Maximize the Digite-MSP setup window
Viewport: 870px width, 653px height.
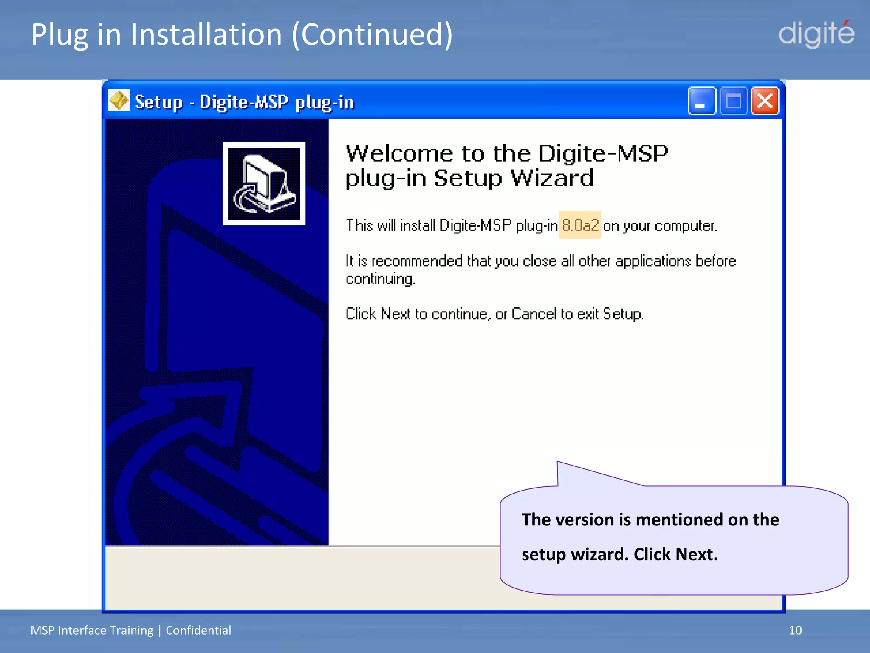(734, 101)
